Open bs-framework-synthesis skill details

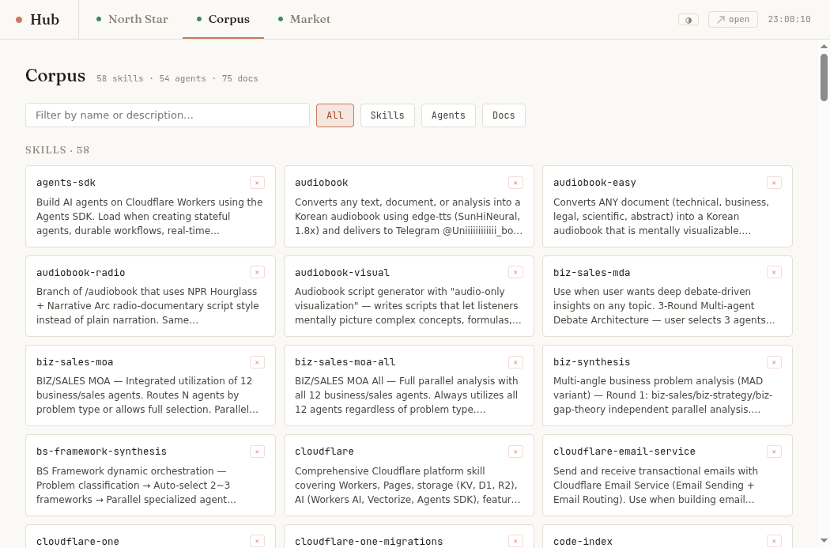(150, 475)
